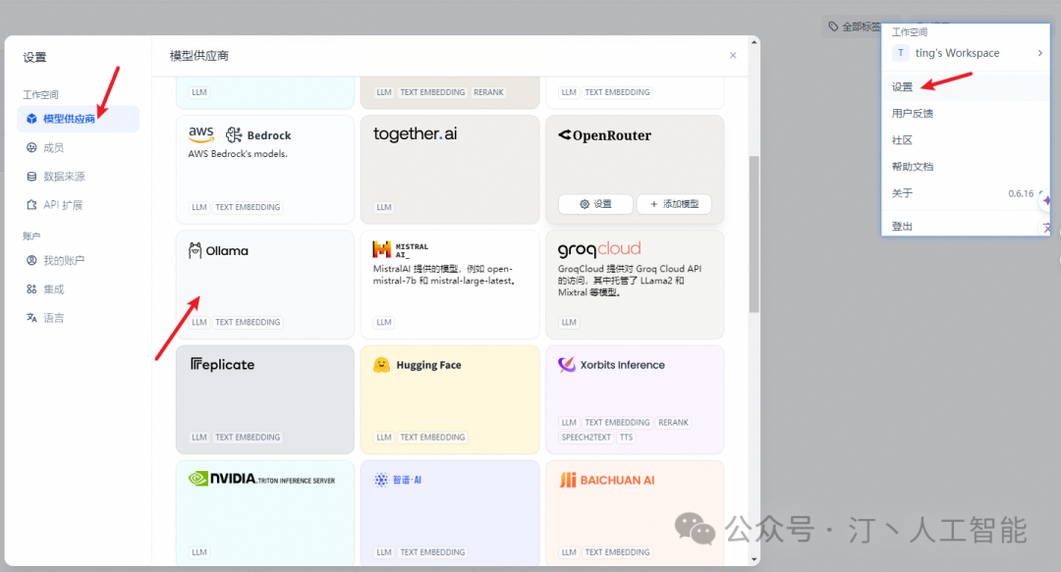This screenshot has height=572, width=1061.
Task: Click the plus icon in 添加模型
Action: 653,204
